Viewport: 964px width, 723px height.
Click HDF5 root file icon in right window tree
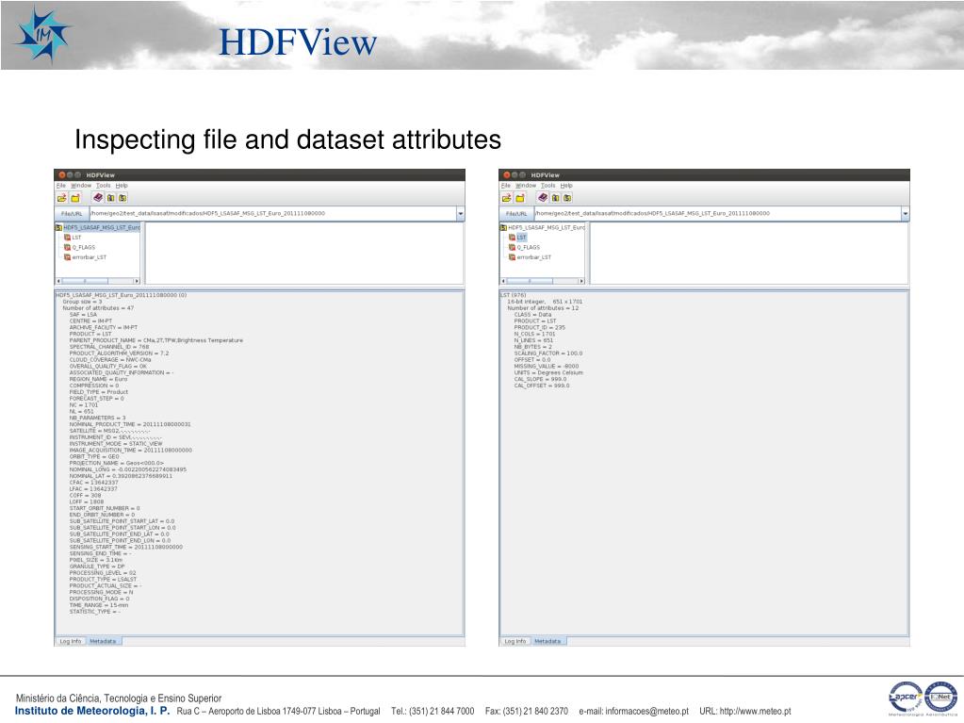coord(504,227)
